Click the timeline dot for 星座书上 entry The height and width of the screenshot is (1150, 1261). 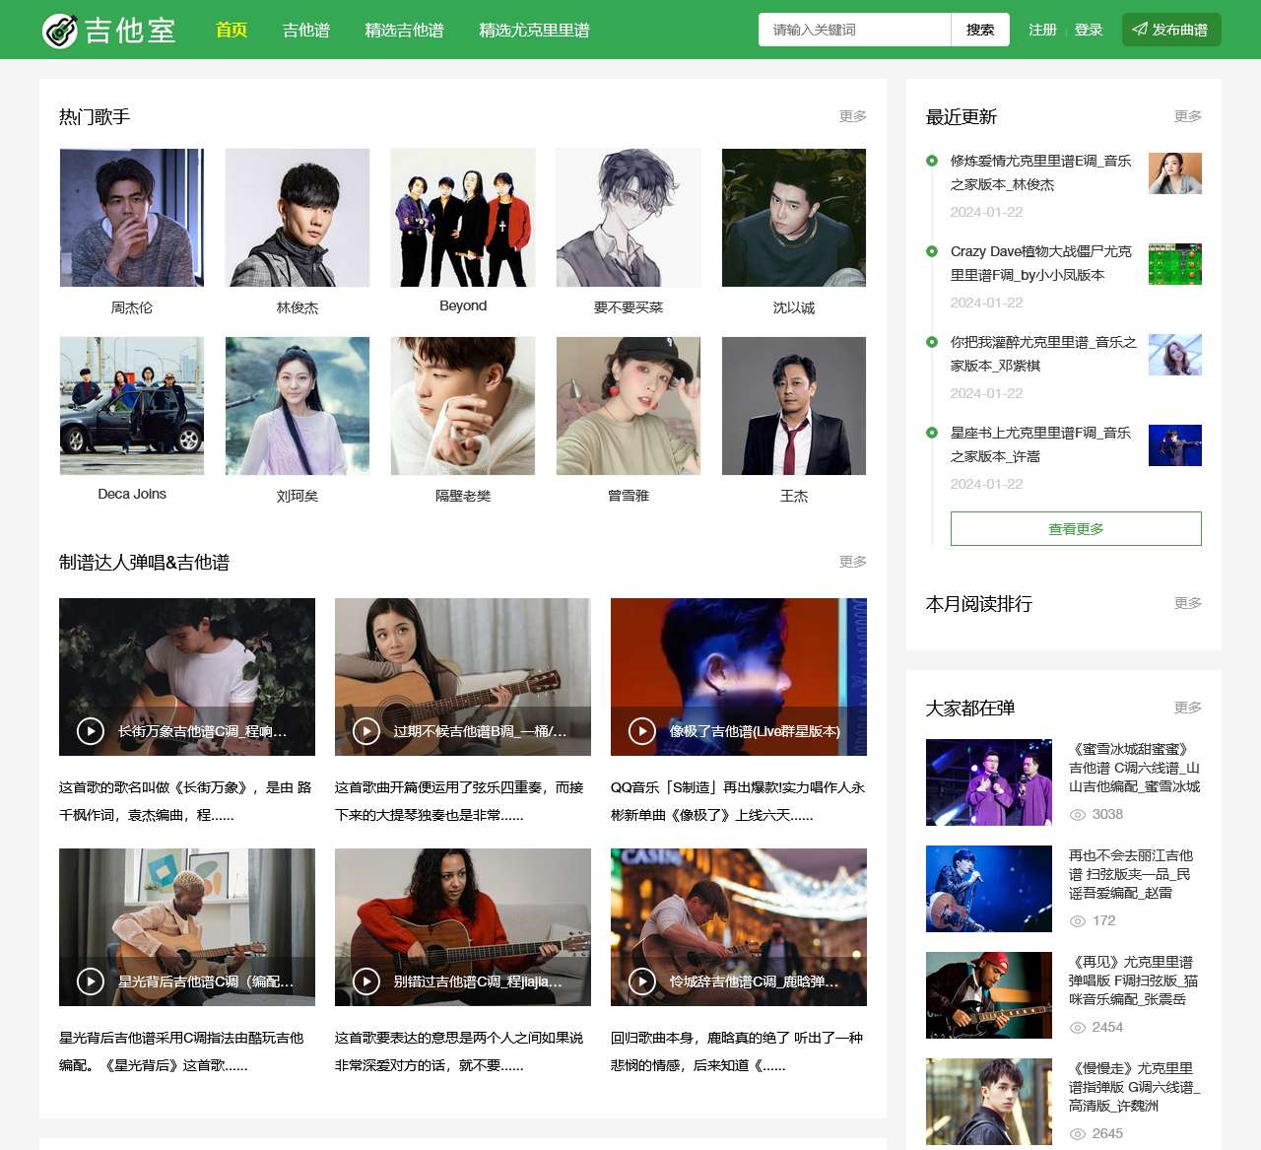[932, 433]
